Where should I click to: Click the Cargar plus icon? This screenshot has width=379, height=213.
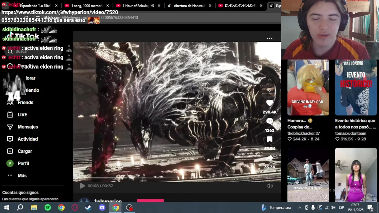(x=10, y=151)
